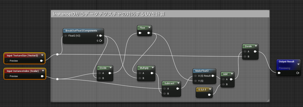Select the reroute node on TextureSize wire
This screenshot has width=303, height=107.
point(57,54)
